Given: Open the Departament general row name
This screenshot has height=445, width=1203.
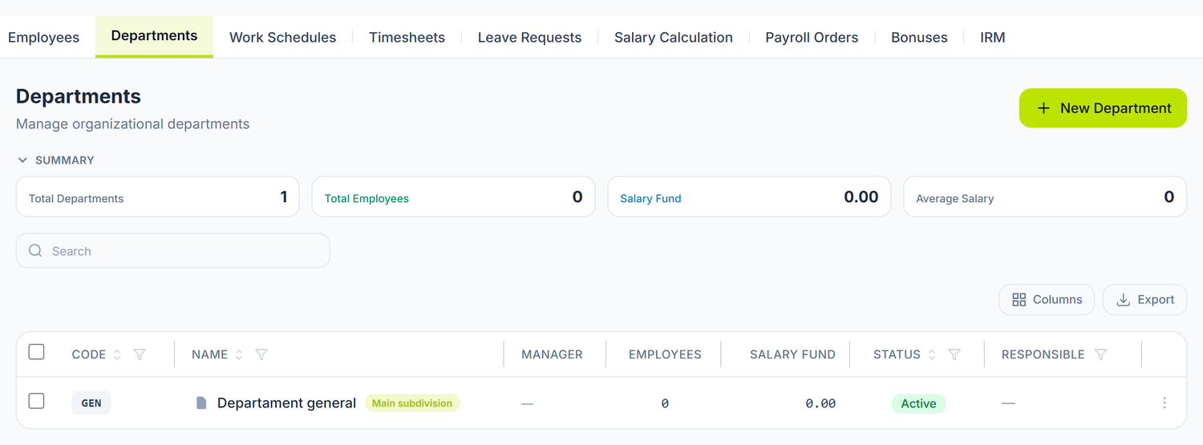Looking at the screenshot, I should tap(286, 403).
